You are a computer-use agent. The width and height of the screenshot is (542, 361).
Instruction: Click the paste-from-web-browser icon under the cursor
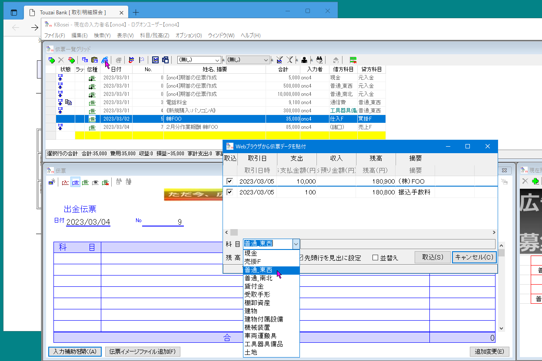(x=104, y=60)
